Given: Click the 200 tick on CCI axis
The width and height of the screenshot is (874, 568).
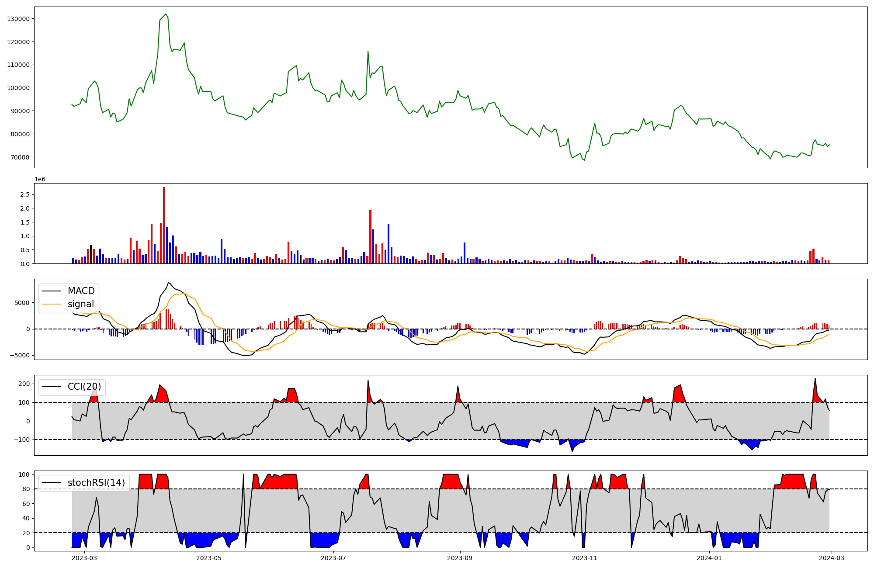Looking at the screenshot, I should pos(24,384).
